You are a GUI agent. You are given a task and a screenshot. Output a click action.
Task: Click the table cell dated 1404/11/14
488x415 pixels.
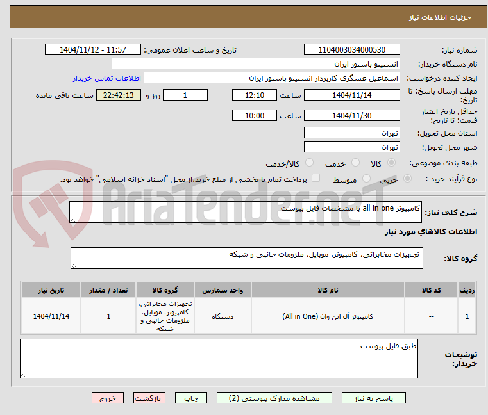click(51, 316)
